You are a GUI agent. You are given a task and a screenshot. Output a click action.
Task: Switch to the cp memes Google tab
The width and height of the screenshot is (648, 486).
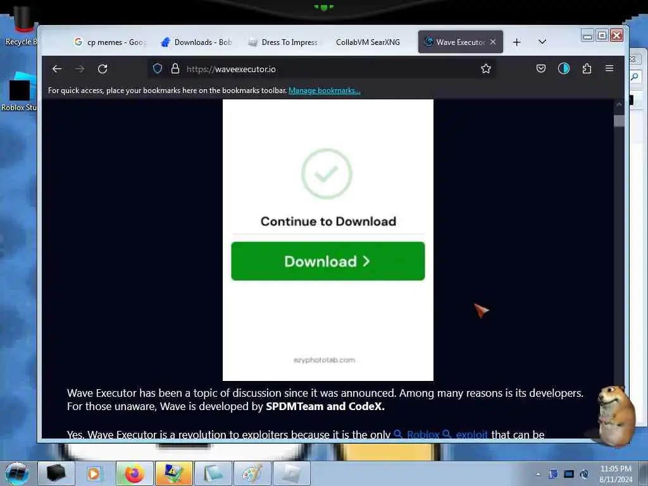pos(110,42)
